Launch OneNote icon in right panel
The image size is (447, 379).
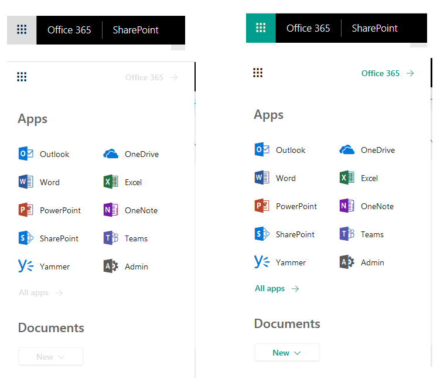[x=347, y=206]
